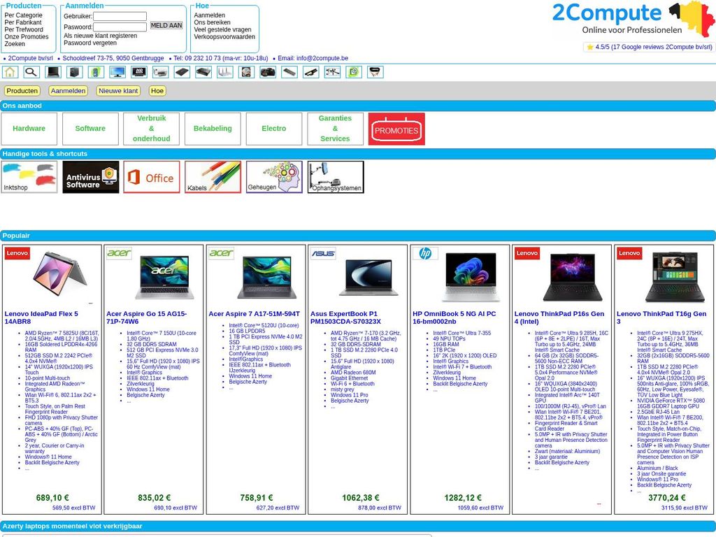This screenshot has height=537, width=716.
Task: Click the 4.5/5 Google reviews badge
Action: [x=649, y=47]
